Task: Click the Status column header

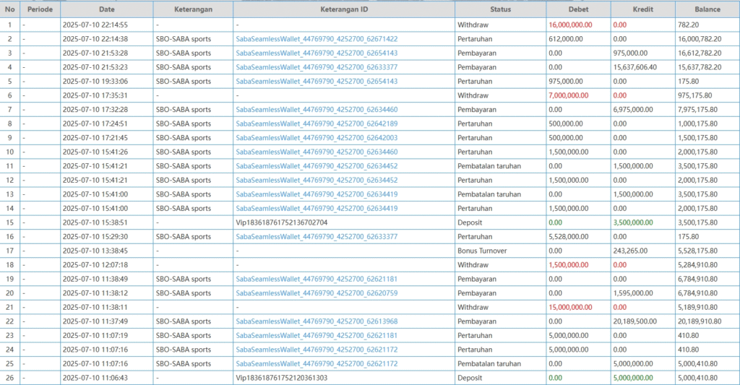Action: (x=500, y=9)
